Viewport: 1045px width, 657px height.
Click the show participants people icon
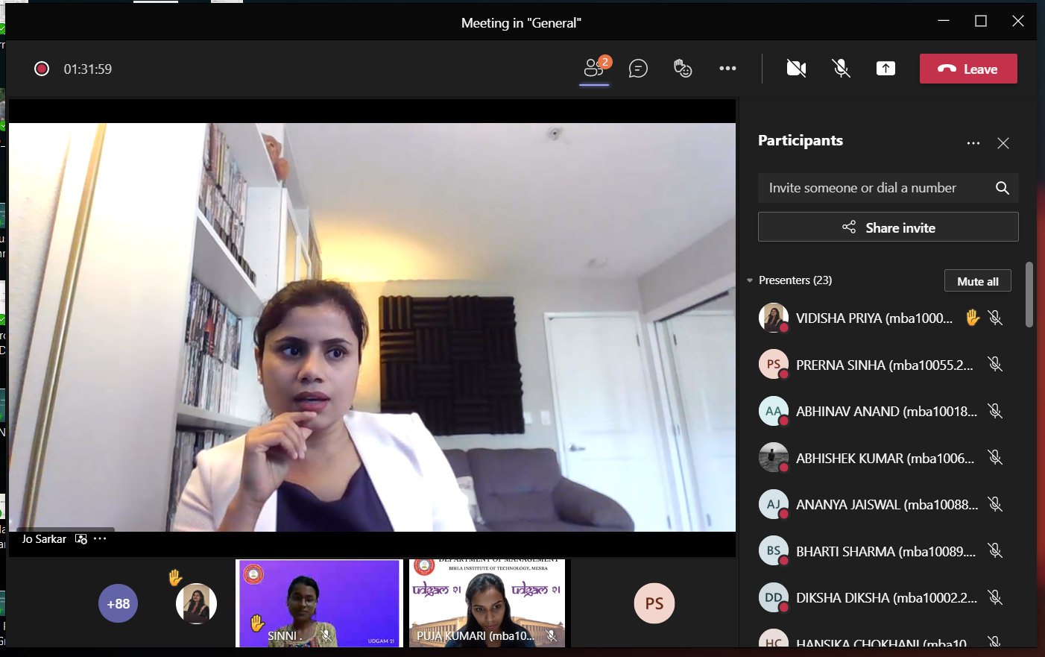[x=594, y=68]
